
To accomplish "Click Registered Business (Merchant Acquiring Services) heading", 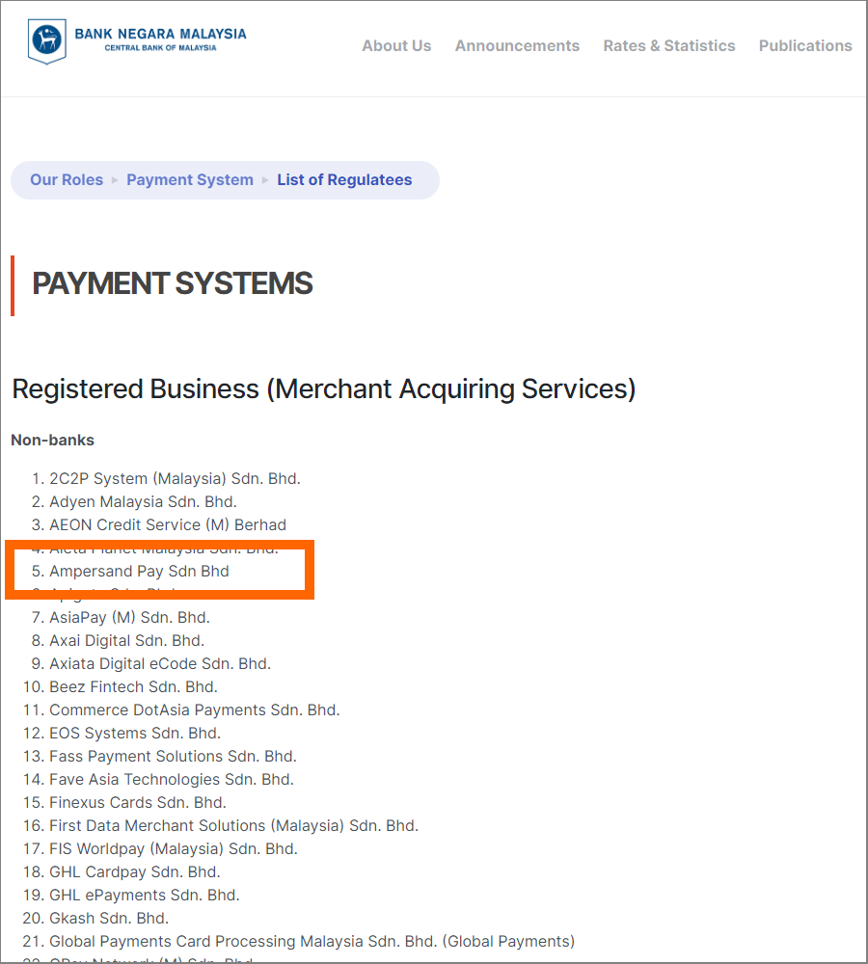I will [x=324, y=389].
